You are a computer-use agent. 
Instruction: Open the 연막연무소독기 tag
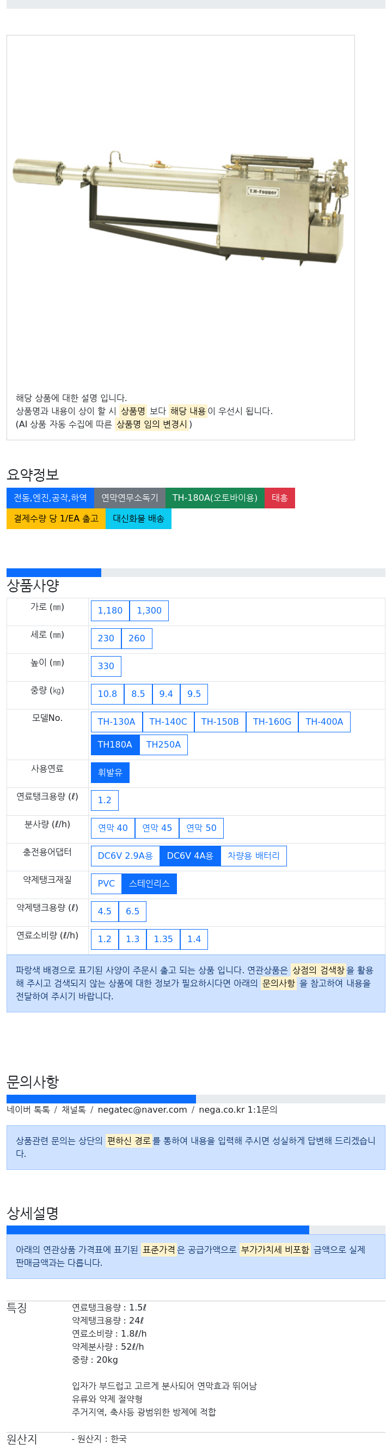(x=130, y=498)
